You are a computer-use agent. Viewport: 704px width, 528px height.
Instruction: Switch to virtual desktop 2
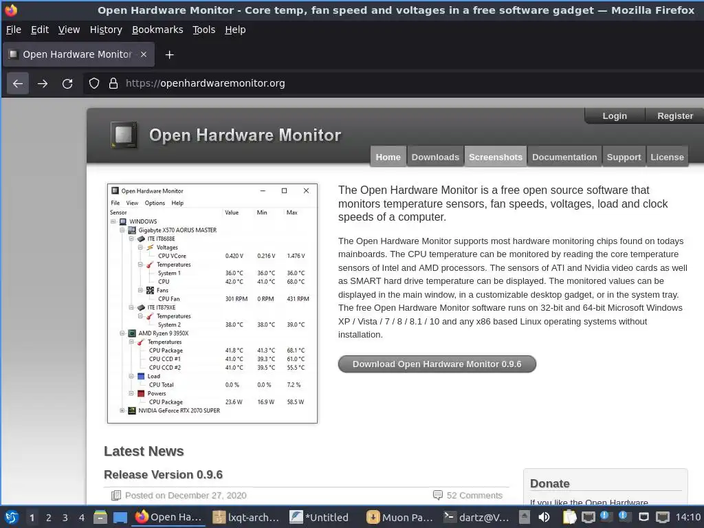tap(49, 518)
